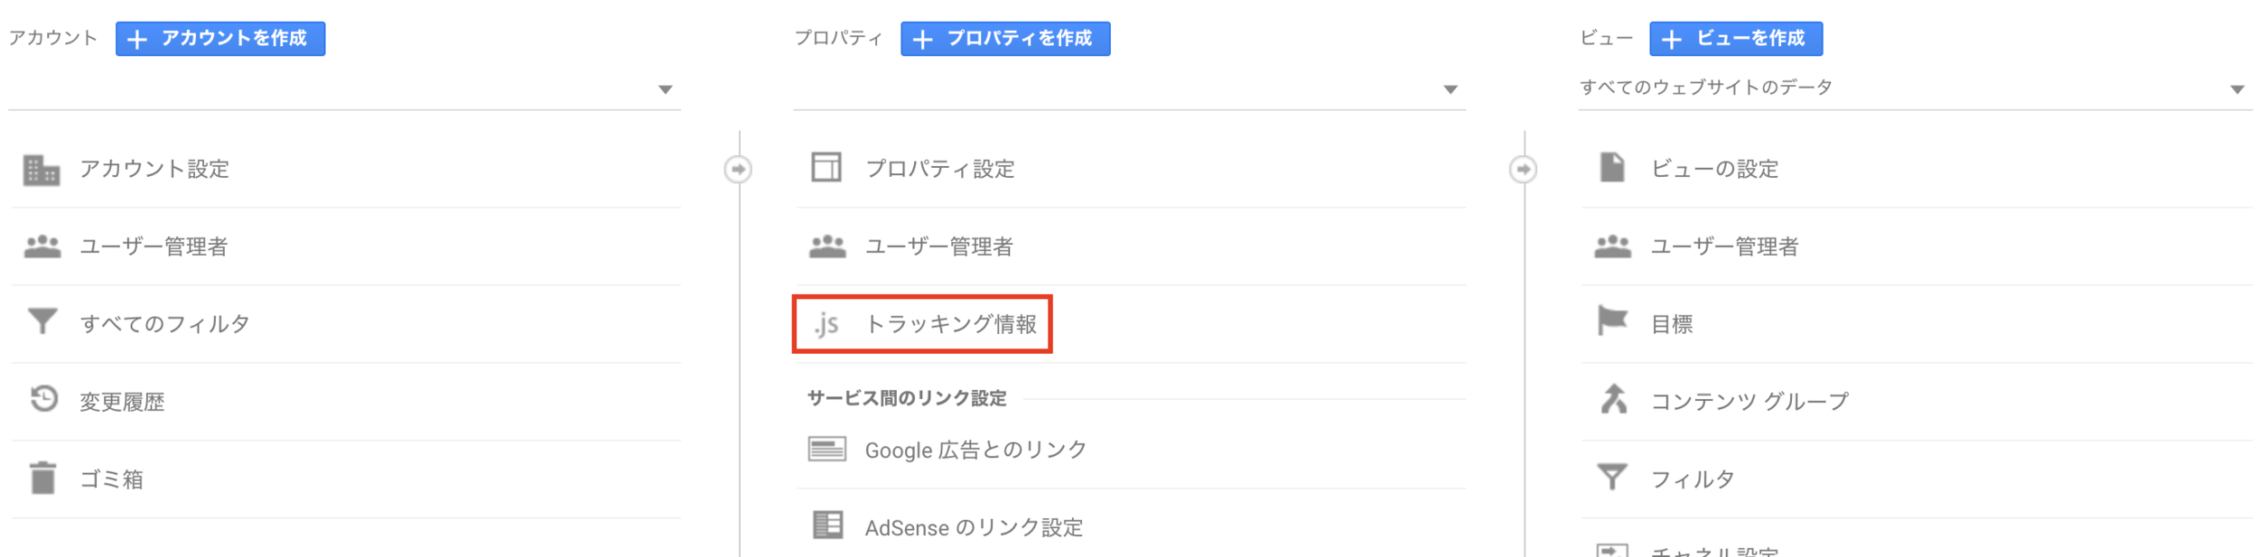Open ビューの設定 menu item
Screen dimensions: 2258x557
(1917, 169)
